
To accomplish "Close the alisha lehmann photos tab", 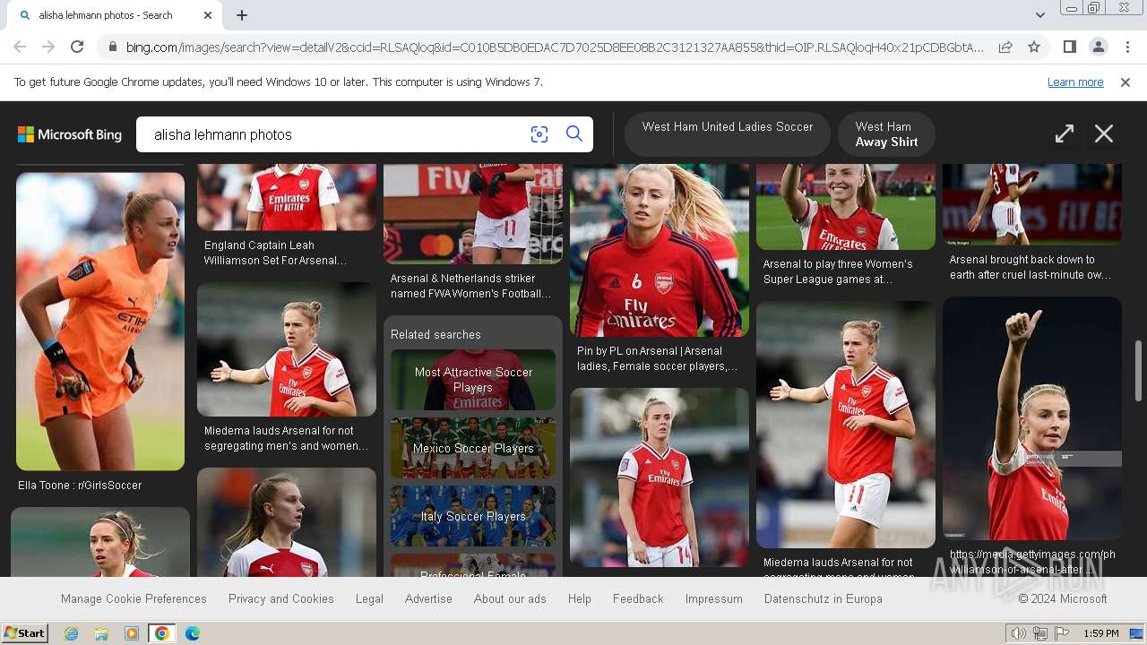I will [x=208, y=15].
